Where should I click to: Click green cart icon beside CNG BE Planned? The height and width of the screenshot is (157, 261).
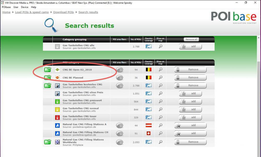coord(48,77)
